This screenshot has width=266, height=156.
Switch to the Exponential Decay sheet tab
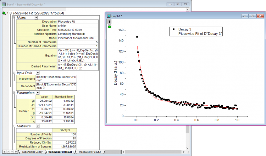coord(32,152)
